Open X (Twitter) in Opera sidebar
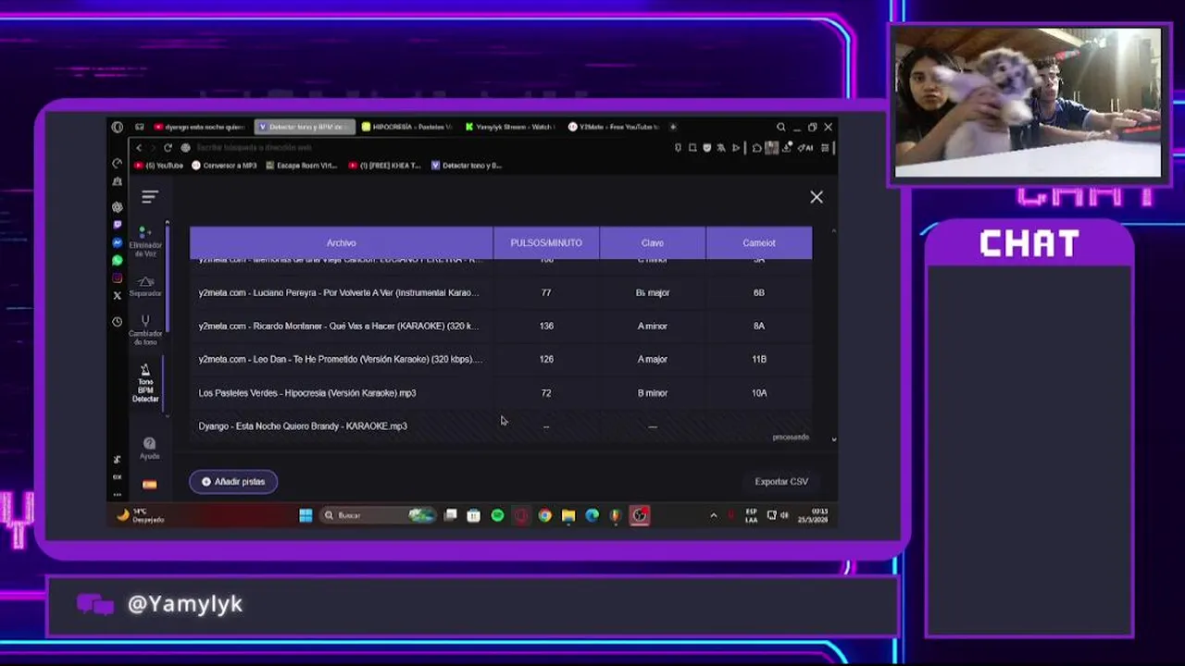 click(117, 295)
